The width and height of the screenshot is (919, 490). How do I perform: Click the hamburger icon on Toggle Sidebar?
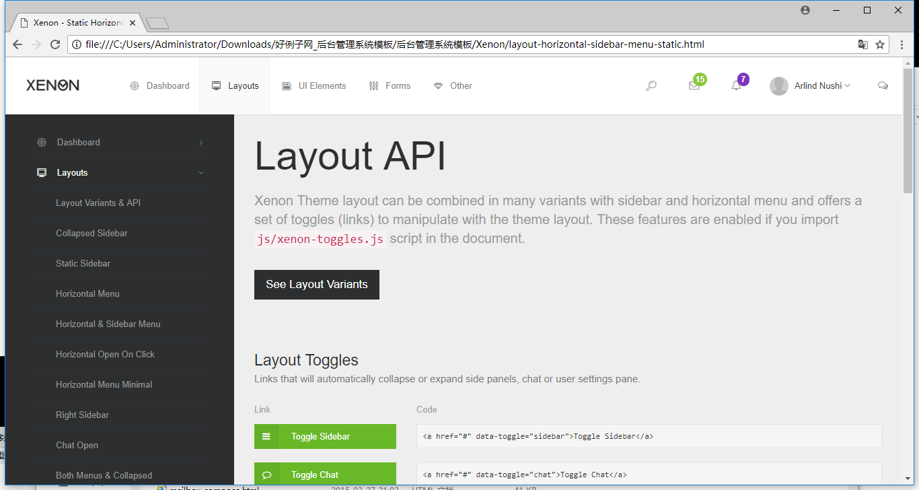(x=266, y=437)
